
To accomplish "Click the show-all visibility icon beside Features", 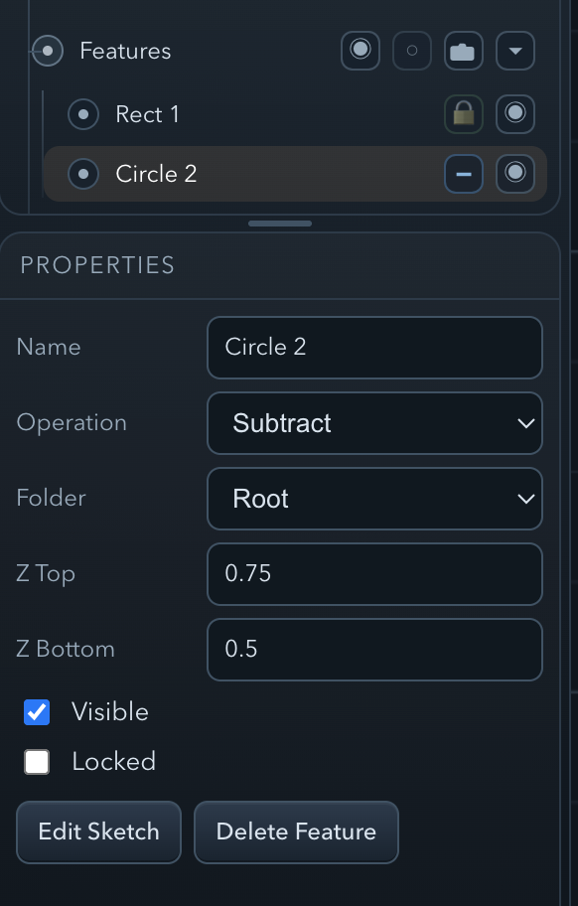I will pos(361,50).
